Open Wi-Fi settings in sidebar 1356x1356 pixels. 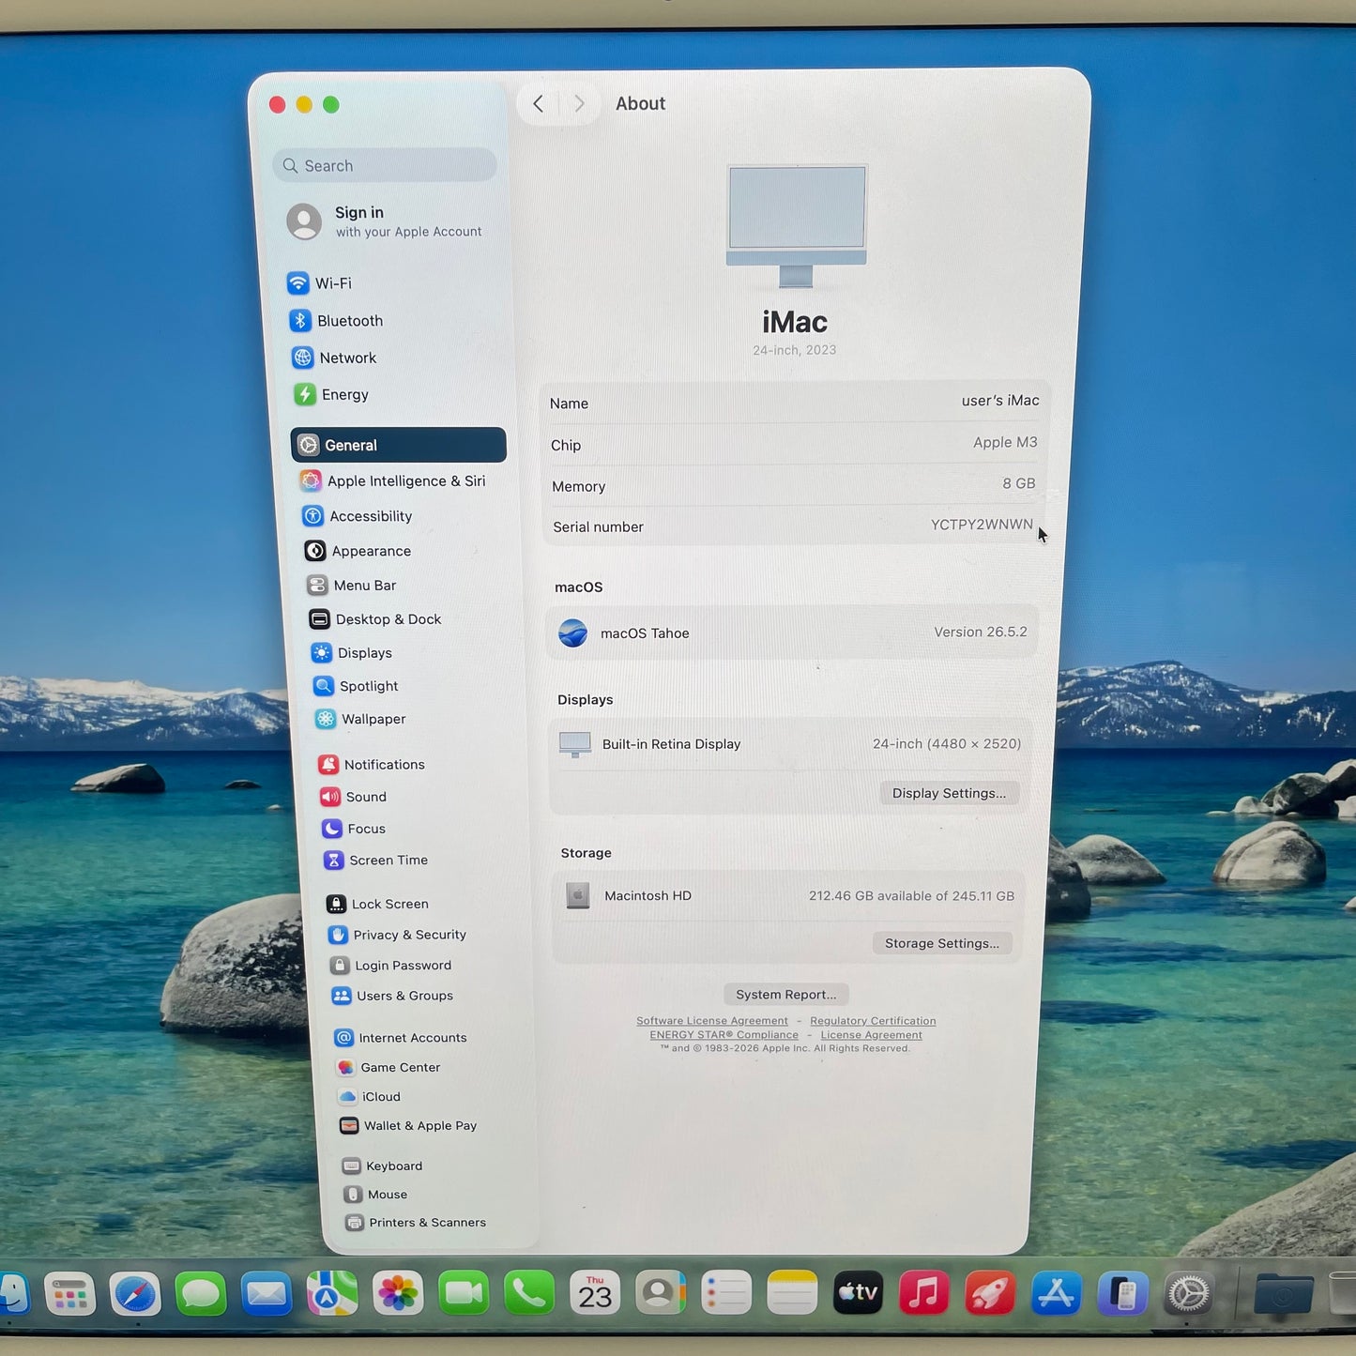pos(320,282)
